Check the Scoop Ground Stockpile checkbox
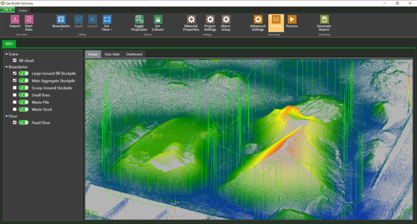The width and height of the screenshot is (417, 224). coord(14,87)
